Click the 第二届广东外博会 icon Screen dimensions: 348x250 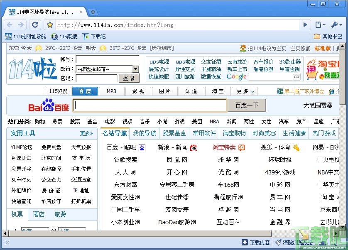[279, 91]
